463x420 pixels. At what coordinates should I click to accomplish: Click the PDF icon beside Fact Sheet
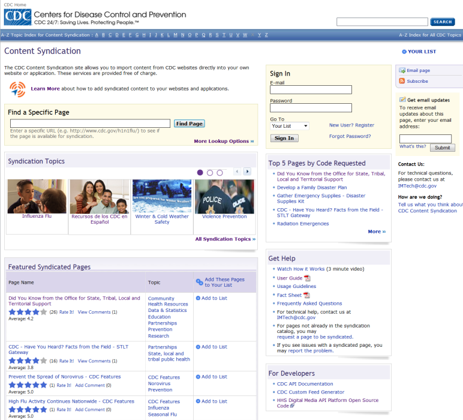[x=306, y=295]
